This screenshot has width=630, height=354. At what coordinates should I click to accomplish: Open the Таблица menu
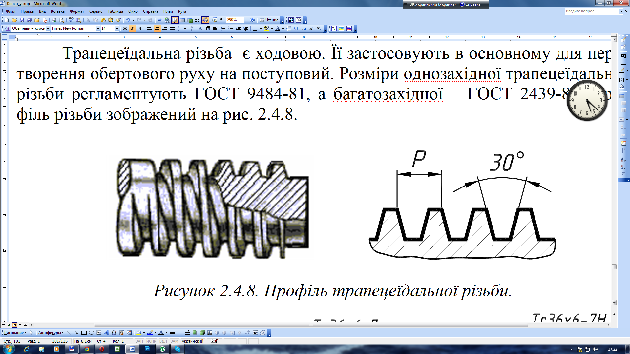[115, 11]
